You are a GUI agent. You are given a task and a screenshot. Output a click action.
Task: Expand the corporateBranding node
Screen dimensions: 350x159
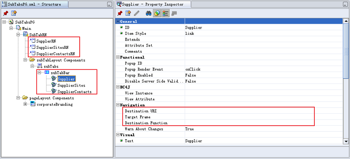click(26, 104)
